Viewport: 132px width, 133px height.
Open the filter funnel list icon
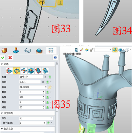point(91,50)
